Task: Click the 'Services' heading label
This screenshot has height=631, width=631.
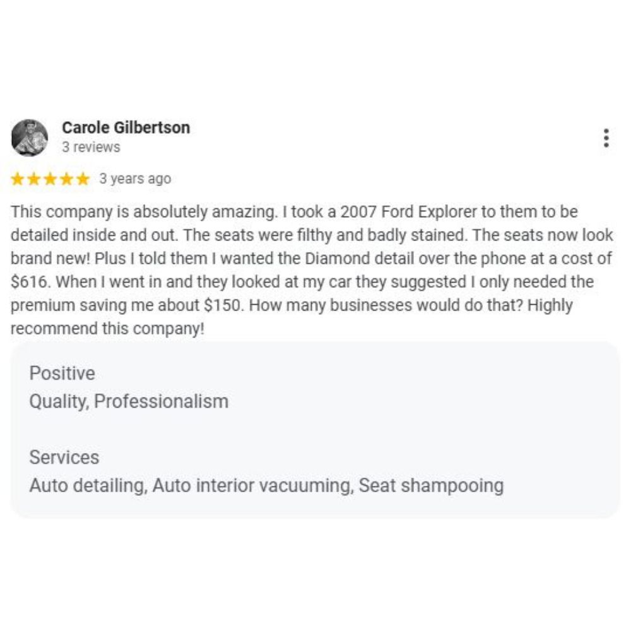Action: coord(64,457)
